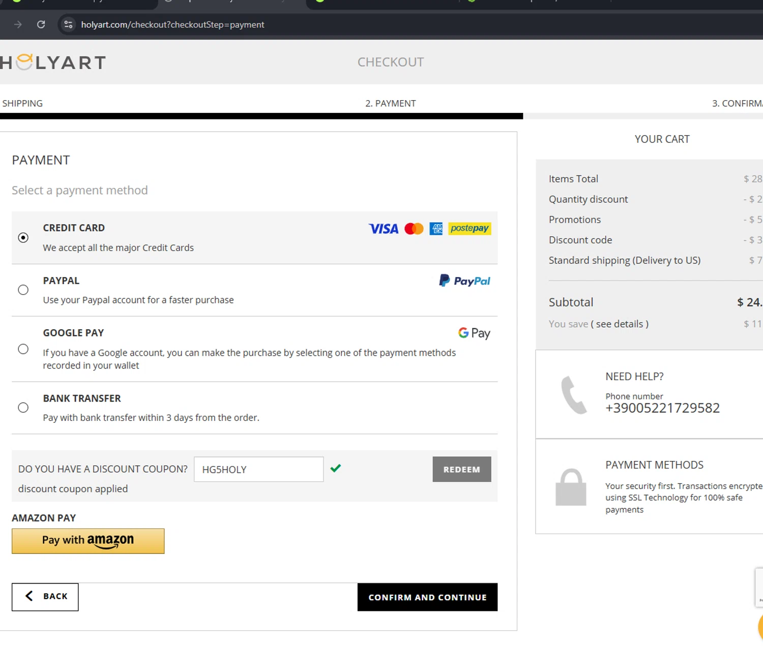The height and width of the screenshot is (648, 763).
Task: Click the YOUR CART heading
Action: pyautogui.click(x=662, y=139)
